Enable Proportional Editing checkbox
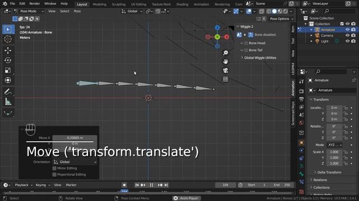The image size is (359, 201). tap(54, 174)
